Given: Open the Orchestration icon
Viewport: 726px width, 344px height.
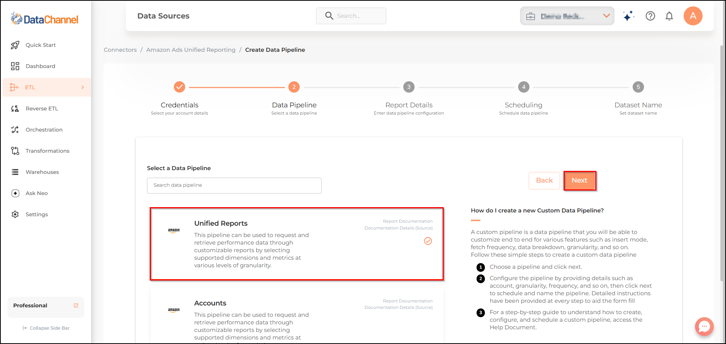Looking at the screenshot, I should 15,130.
